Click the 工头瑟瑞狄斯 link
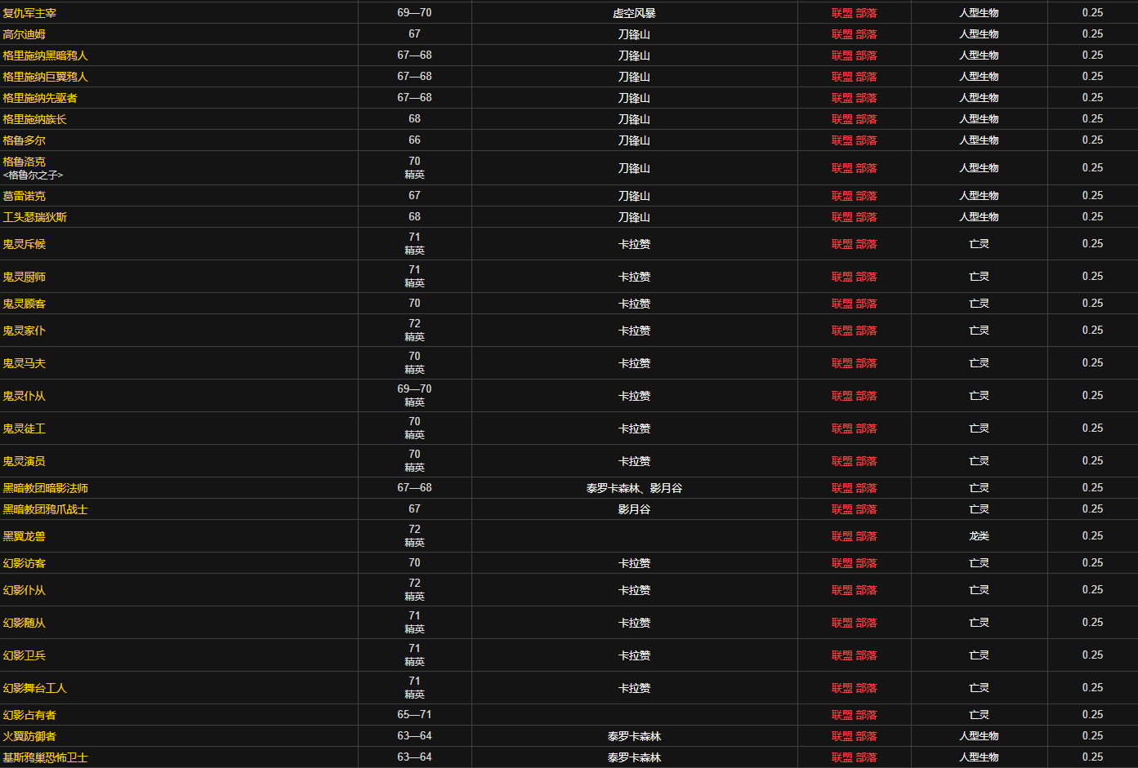Image resolution: width=1138 pixels, height=768 pixels. point(35,217)
